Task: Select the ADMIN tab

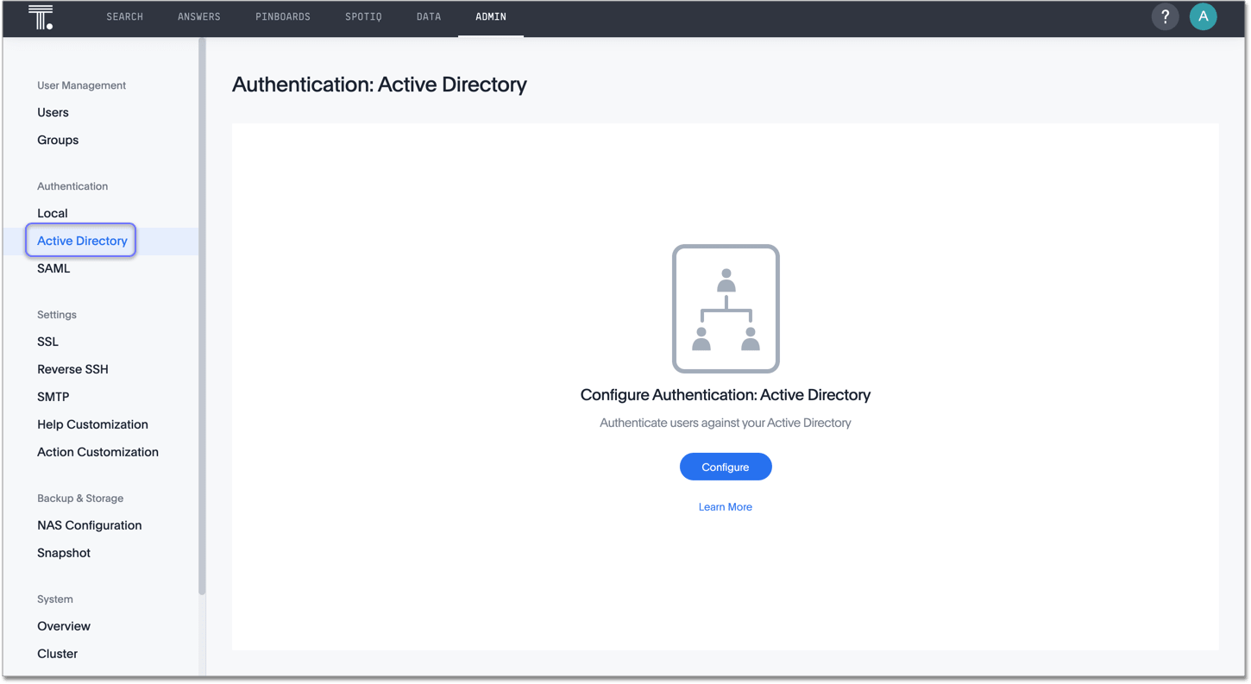Action: point(490,16)
